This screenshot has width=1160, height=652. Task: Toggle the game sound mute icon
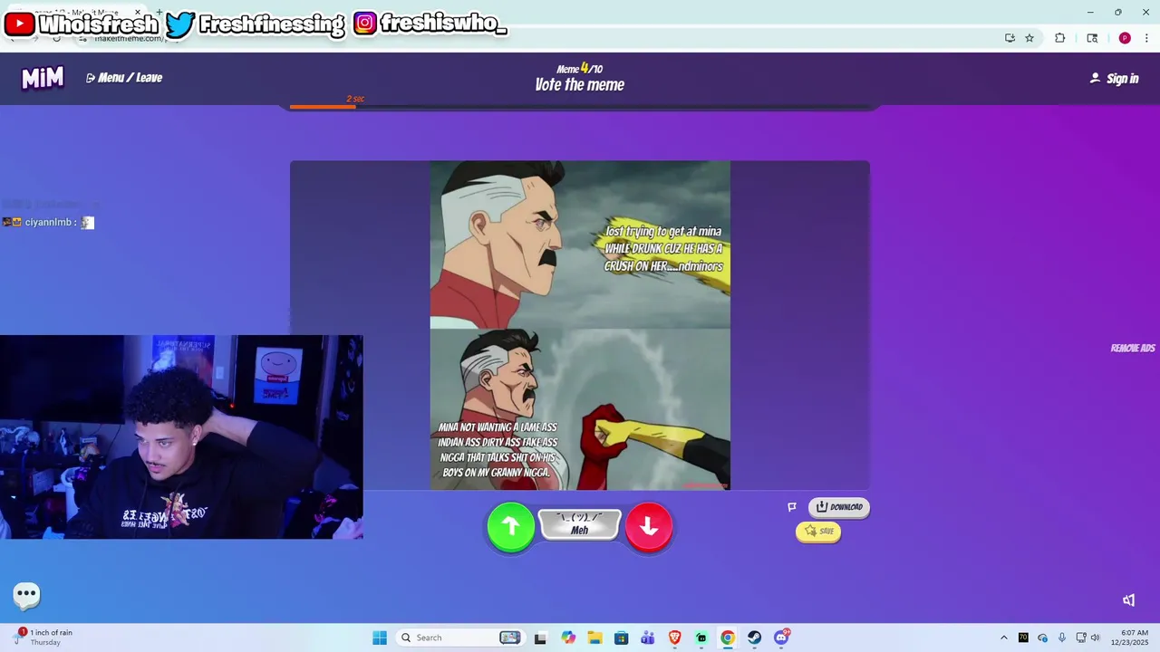pyautogui.click(x=1129, y=600)
